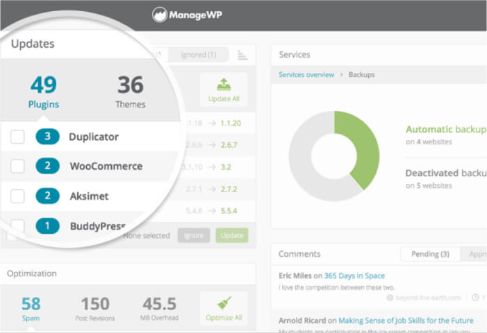
Task: Click the Eric Miles commenter name
Action: tap(295, 275)
